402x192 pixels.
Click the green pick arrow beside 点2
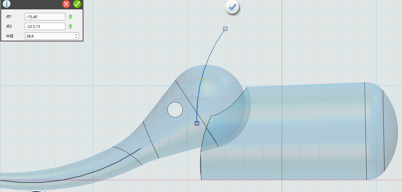[70, 26]
